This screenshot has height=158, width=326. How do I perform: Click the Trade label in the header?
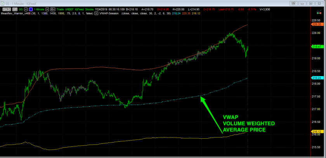60,9
